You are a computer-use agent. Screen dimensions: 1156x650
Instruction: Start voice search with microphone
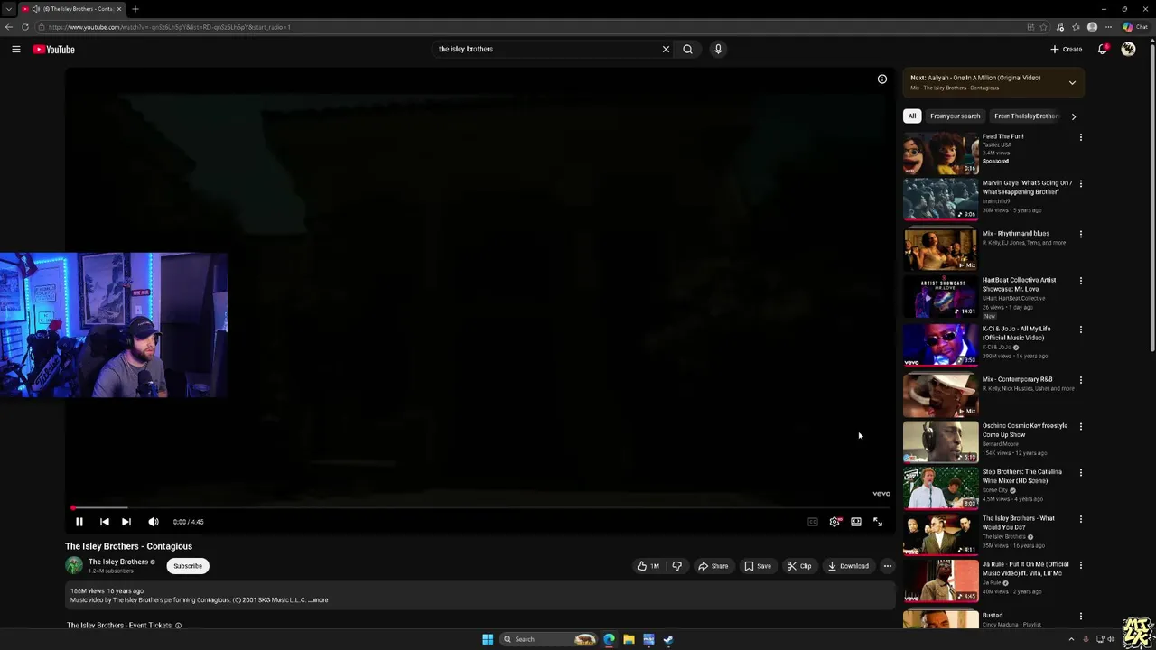(x=718, y=50)
